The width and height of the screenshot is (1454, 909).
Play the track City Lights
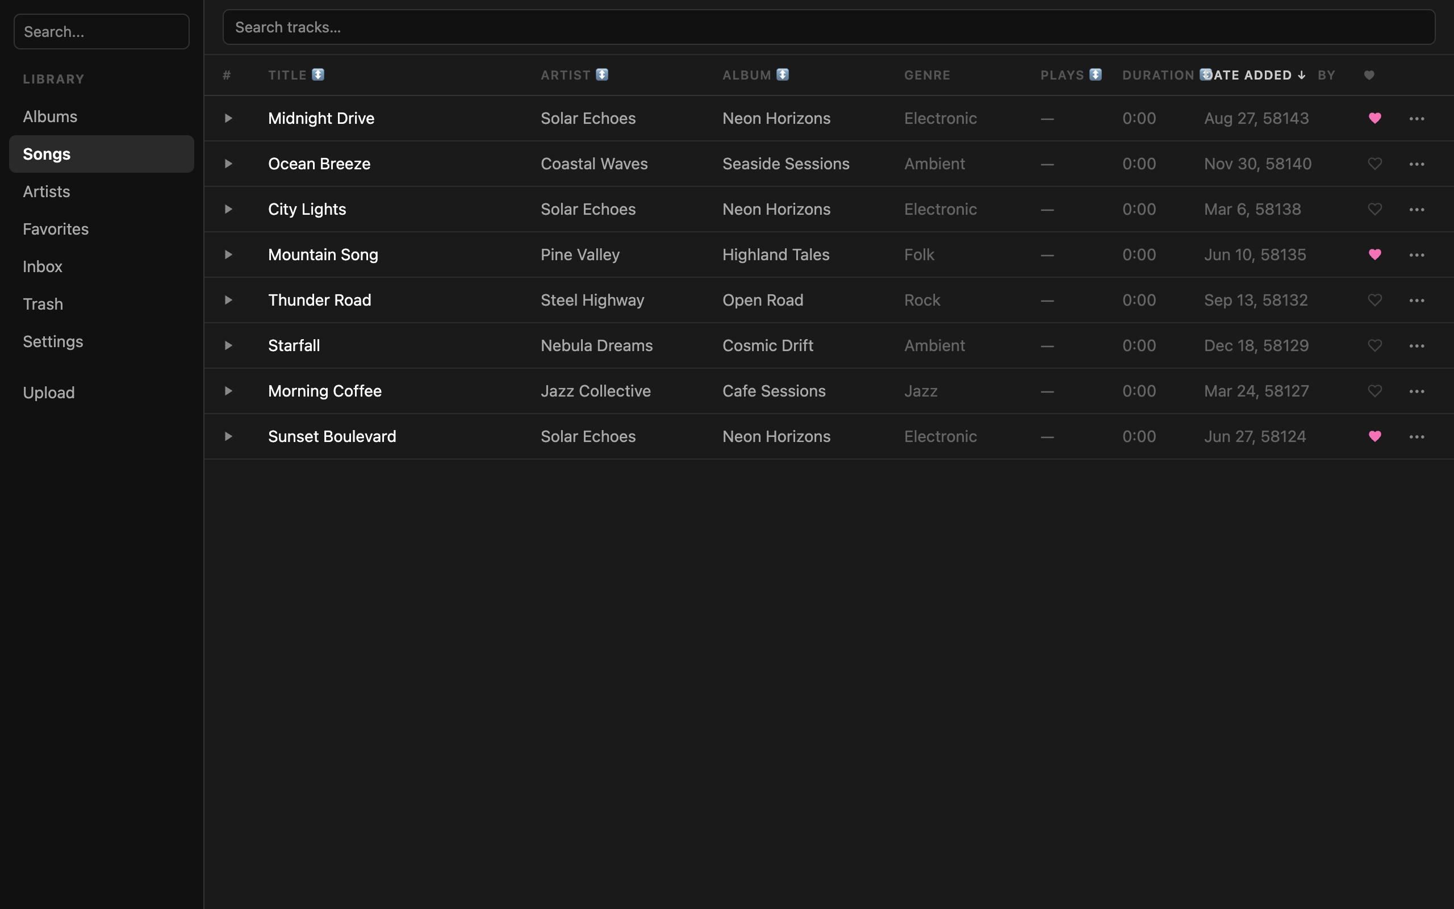(228, 209)
